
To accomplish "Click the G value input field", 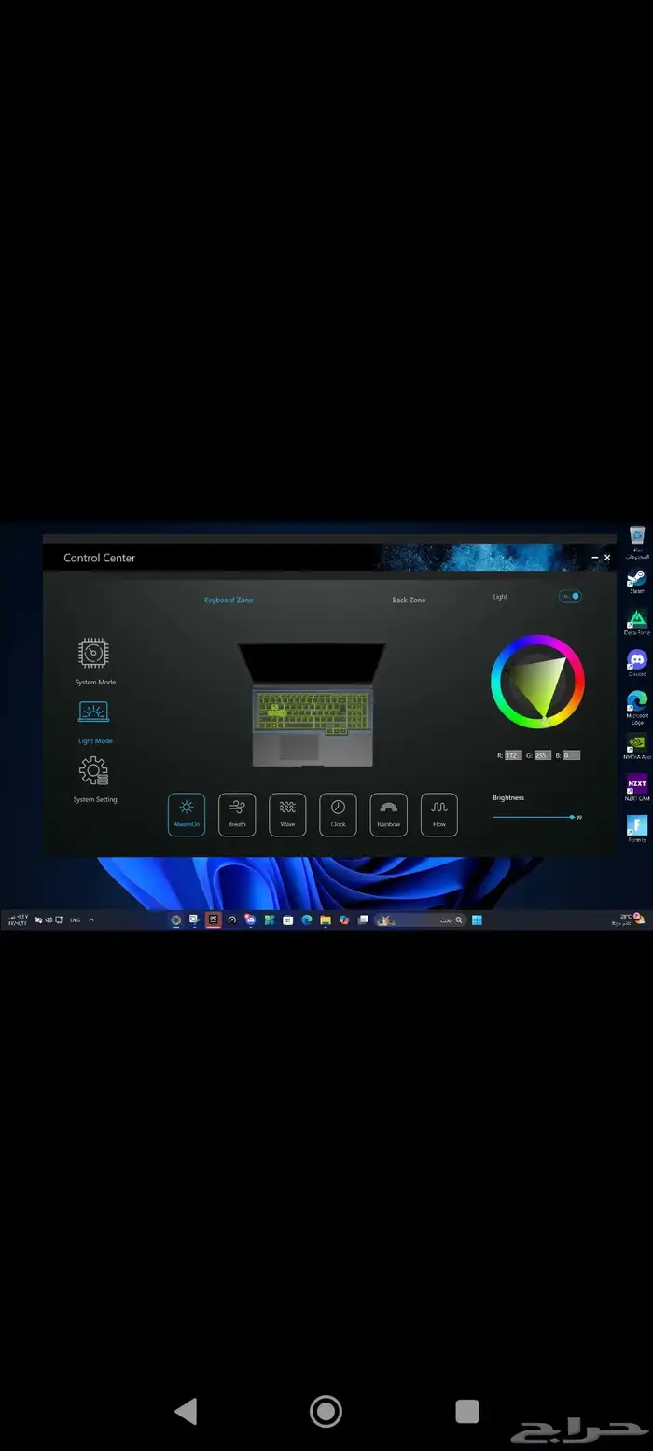I will pos(542,755).
